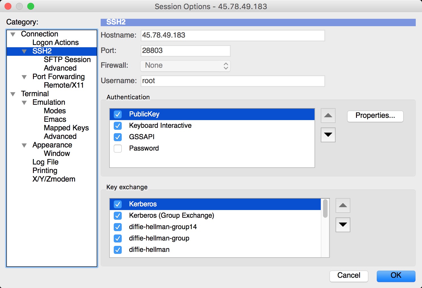Open Log File settings
This screenshot has height=288, width=422.
point(45,162)
